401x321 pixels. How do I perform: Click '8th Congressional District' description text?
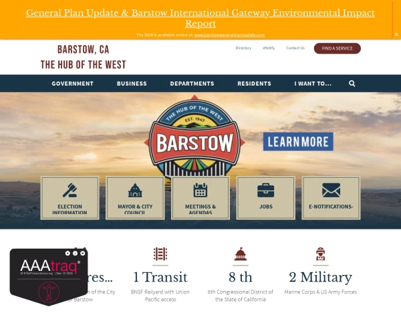(241, 296)
